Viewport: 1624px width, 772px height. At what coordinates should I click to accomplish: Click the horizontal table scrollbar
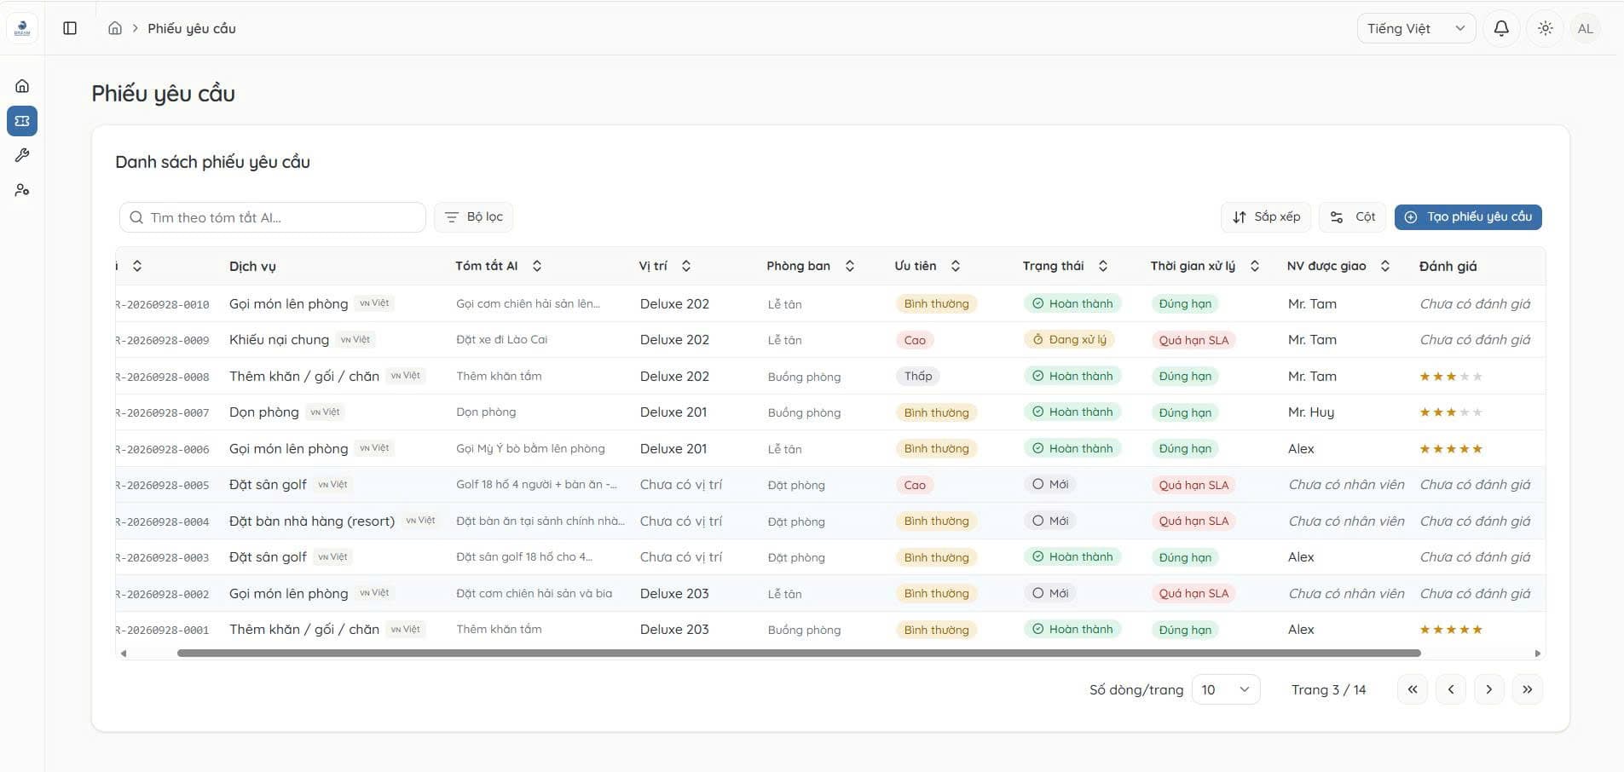799,654
